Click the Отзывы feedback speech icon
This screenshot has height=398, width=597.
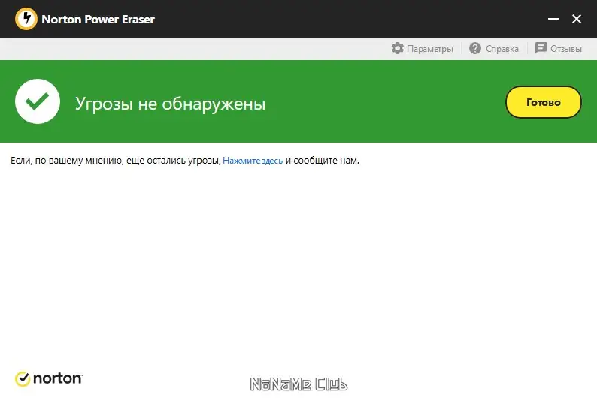click(541, 48)
